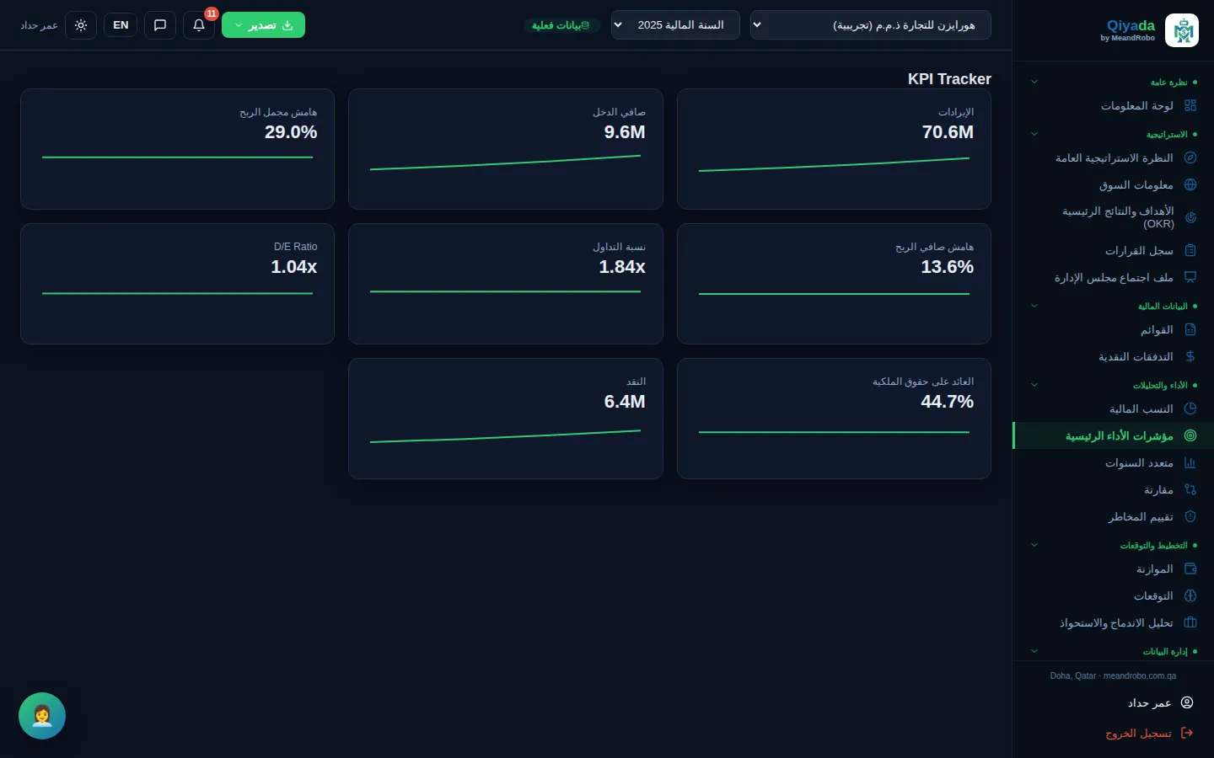The height and width of the screenshot is (758, 1214).
Task: Toggle light/dark theme sun icon
Action: (x=81, y=25)
